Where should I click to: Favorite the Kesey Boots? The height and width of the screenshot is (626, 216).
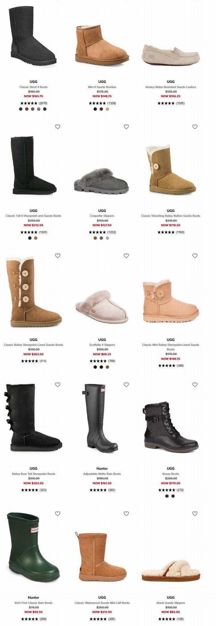pos(195,384)
